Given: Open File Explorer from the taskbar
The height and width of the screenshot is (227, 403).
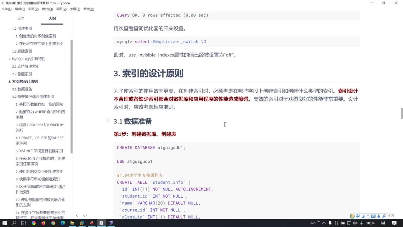Looking at the screenshot, I should click(72, 223).
